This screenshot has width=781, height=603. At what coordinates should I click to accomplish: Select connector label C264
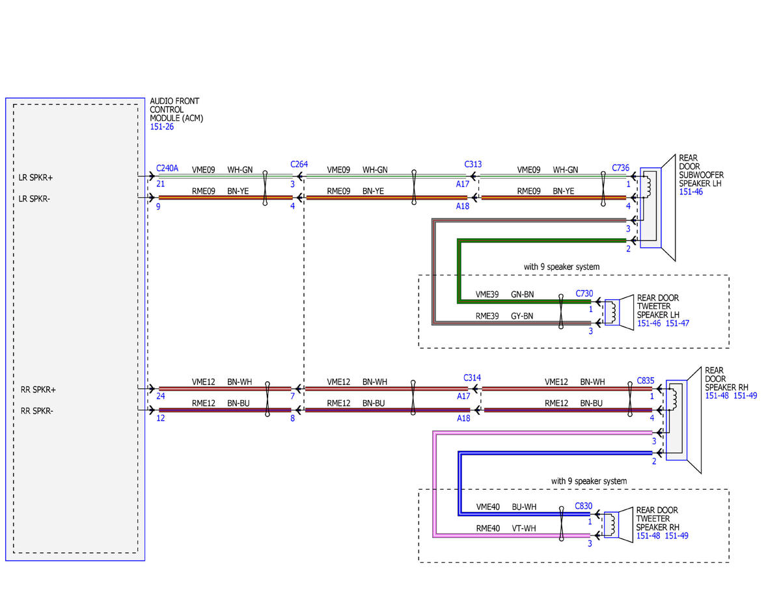pyautogui.click(x=299, y=165)
